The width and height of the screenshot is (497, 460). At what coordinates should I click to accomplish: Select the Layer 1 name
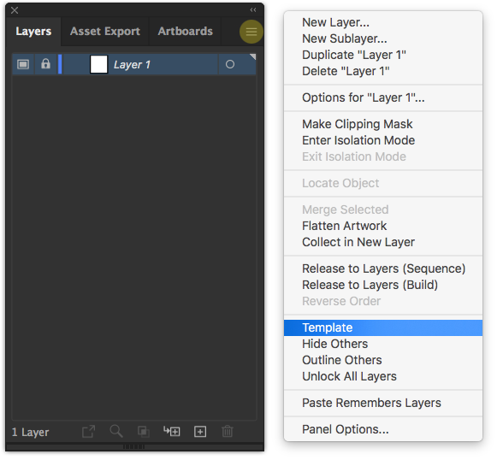pyautogui.click(x=132, y=65)
